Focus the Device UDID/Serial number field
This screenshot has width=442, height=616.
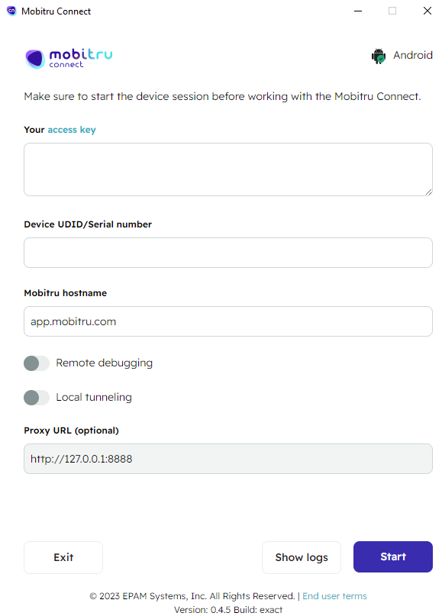pos(228,253)
